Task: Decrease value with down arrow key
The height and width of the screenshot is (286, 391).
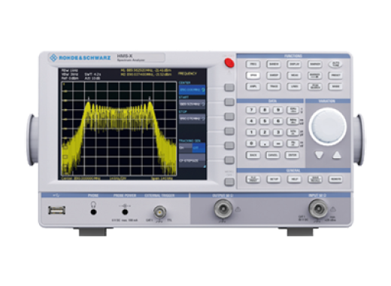Action: [x=319, y=155]
